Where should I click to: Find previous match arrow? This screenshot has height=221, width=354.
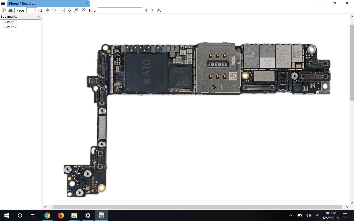coord(146,10)
